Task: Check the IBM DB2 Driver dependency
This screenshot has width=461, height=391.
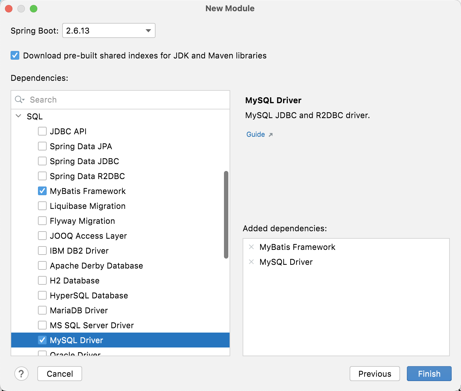Action: (42, 251)
